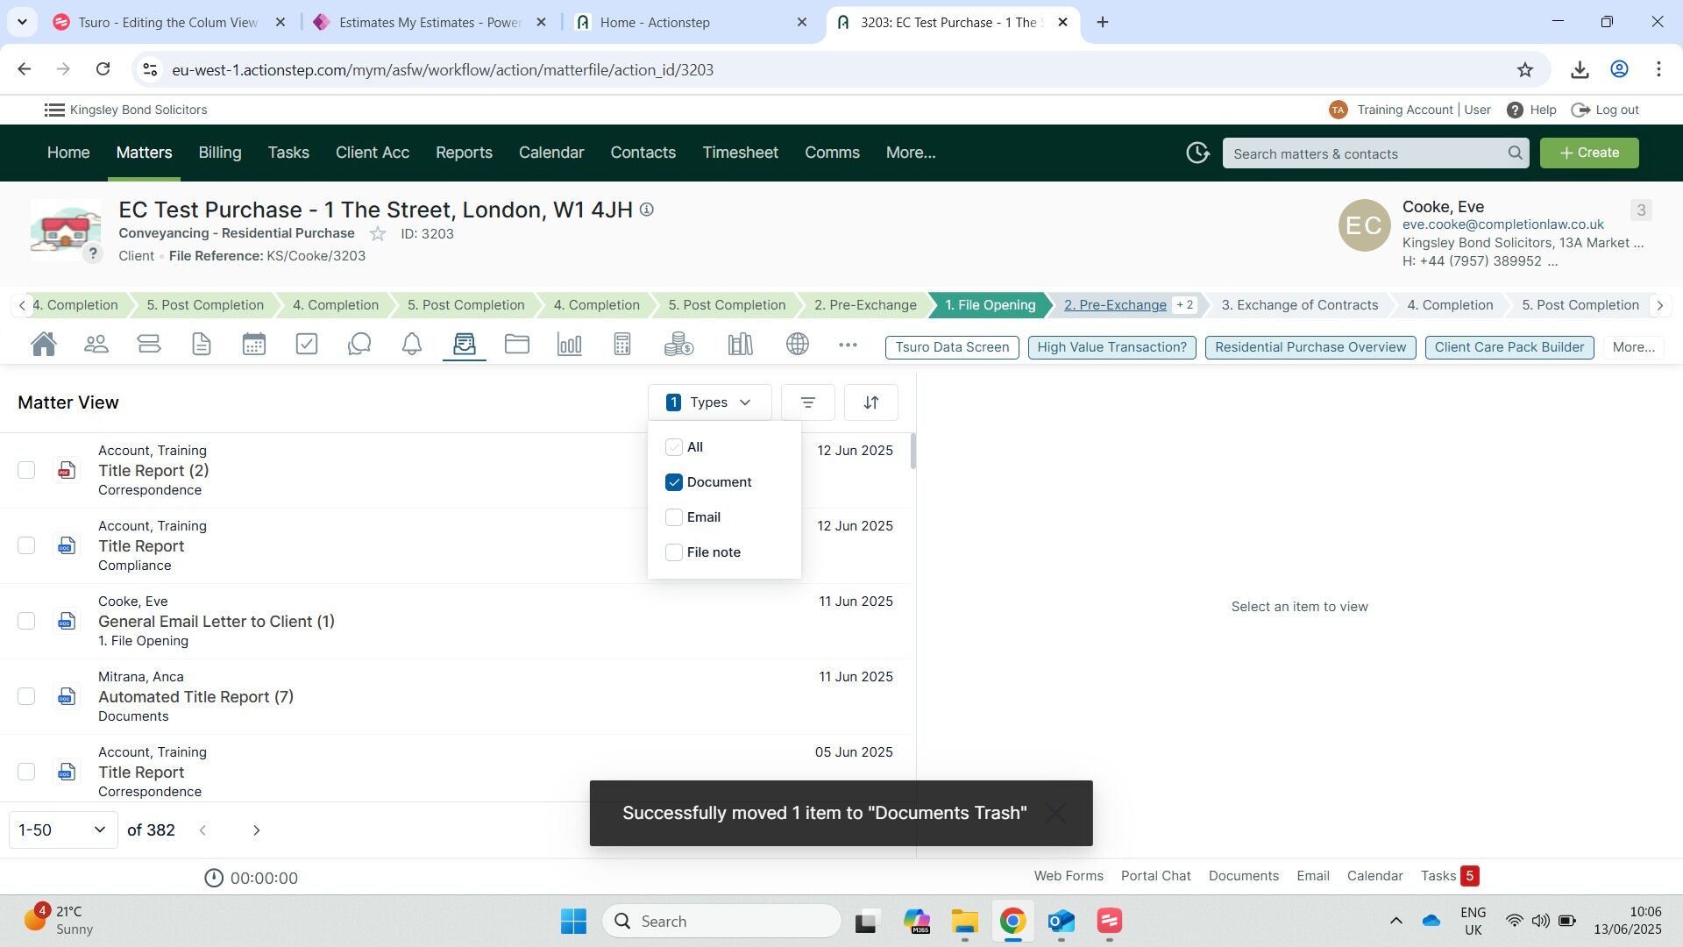Viewport: 1683px width, 947px height.
Task: Open the 1-50 page range dropdown
Action: tap(63, 830)
